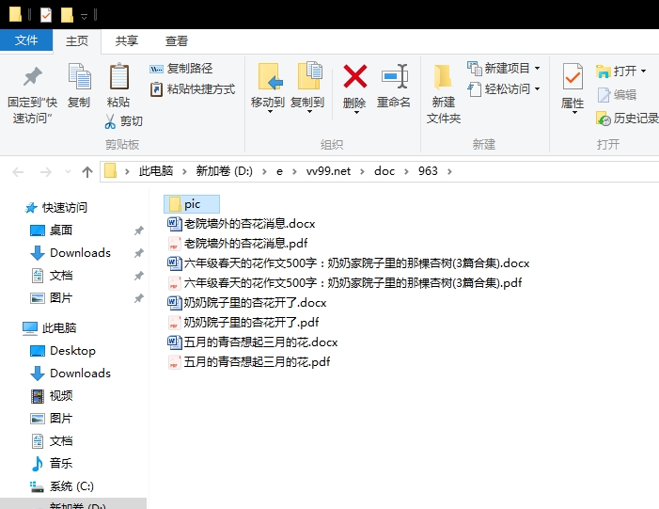Click the Pin to Quick access icon

tap(32, 77)
